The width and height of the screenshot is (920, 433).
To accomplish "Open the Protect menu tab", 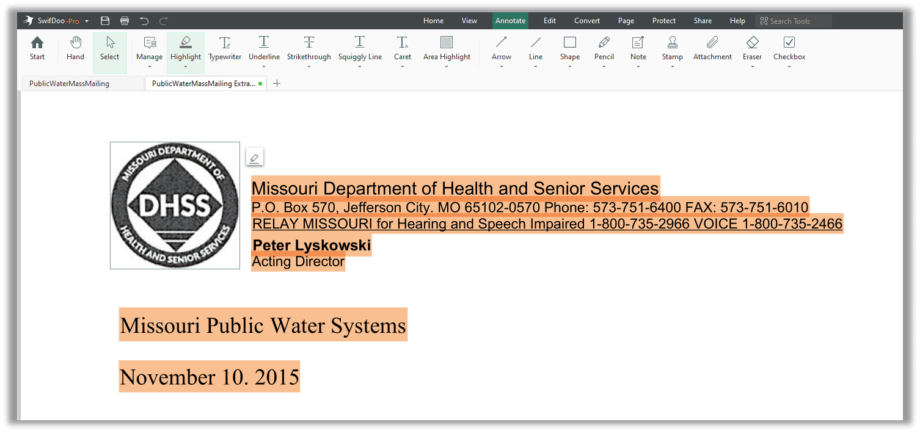I will (664, 21).
